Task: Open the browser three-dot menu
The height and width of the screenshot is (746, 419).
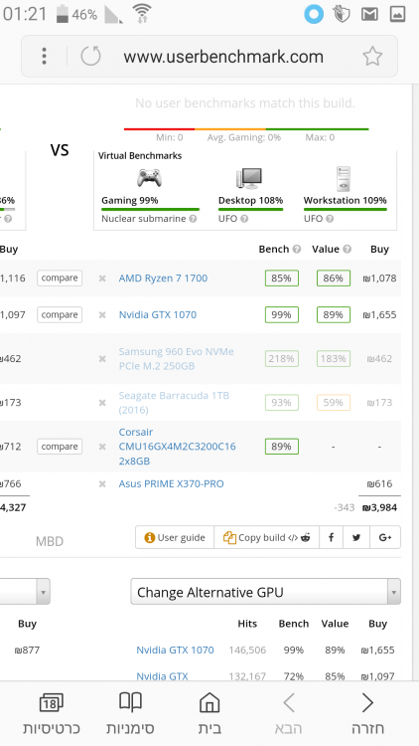Action: [x=44, y=56]
